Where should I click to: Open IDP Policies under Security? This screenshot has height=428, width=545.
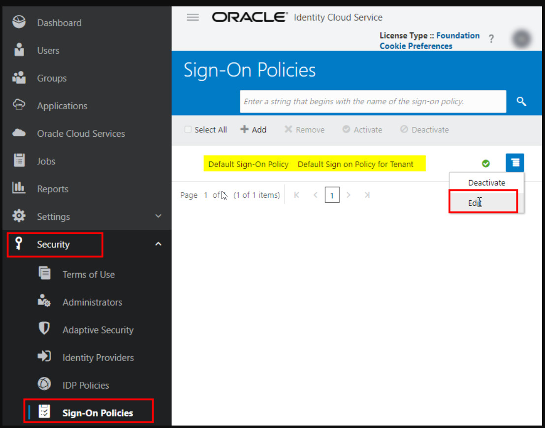86,386
